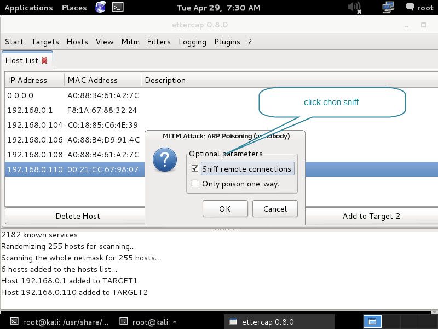The width and height of the screenshot is (438, 329).
Task: Open the Filters menu
Action: pyautogui.click(x=159, y=42)
